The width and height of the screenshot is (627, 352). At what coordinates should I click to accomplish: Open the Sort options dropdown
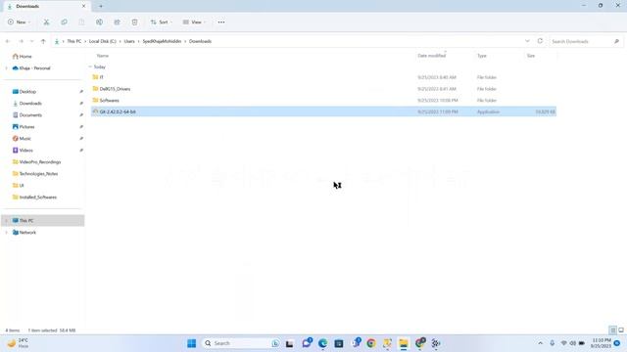(162, 22)
